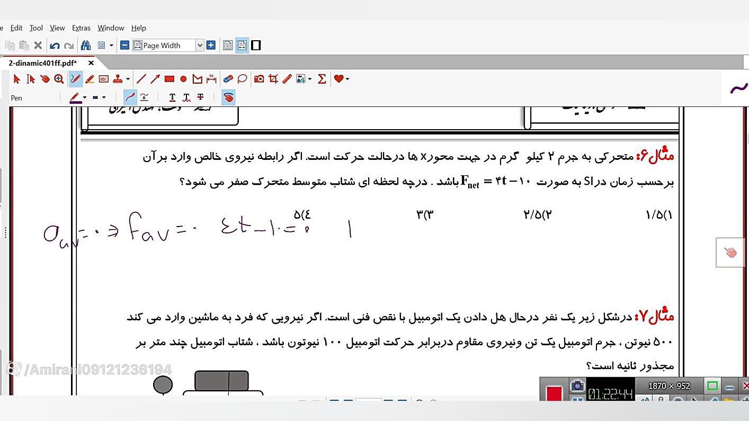The image size is (749, 421).
Task: Open the Help menu
Action: pyautogui.click(x=139, y=28)
